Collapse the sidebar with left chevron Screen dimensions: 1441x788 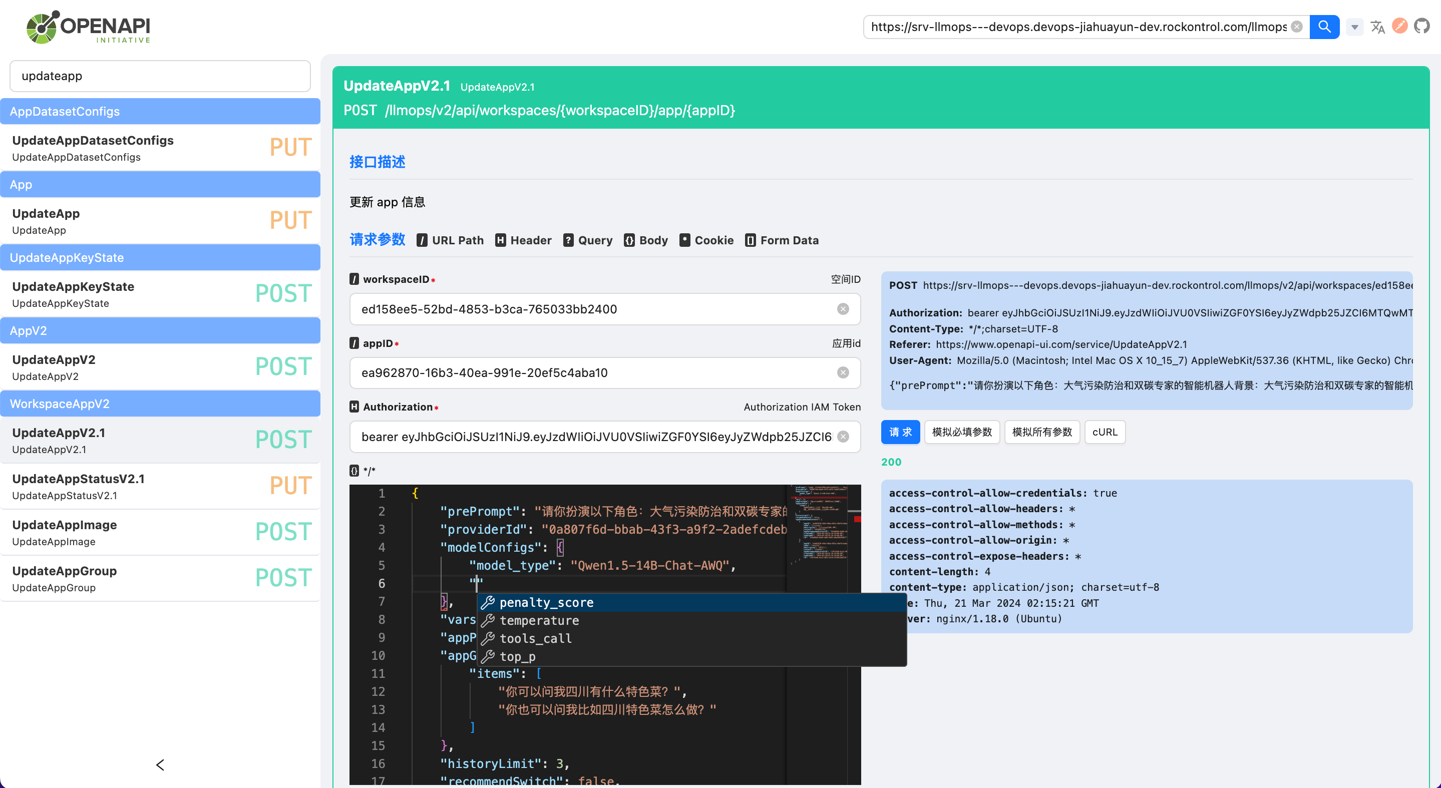(160, 764)
